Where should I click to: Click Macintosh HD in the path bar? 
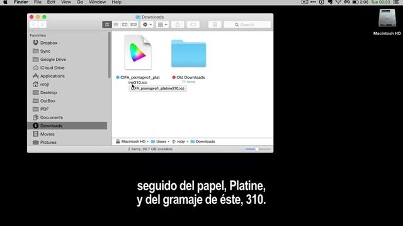(x=131, y=141)
